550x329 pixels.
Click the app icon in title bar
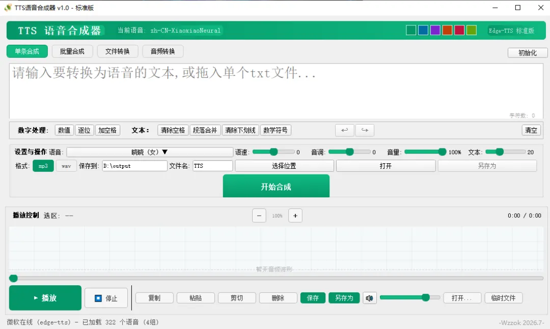click(8, 8)
